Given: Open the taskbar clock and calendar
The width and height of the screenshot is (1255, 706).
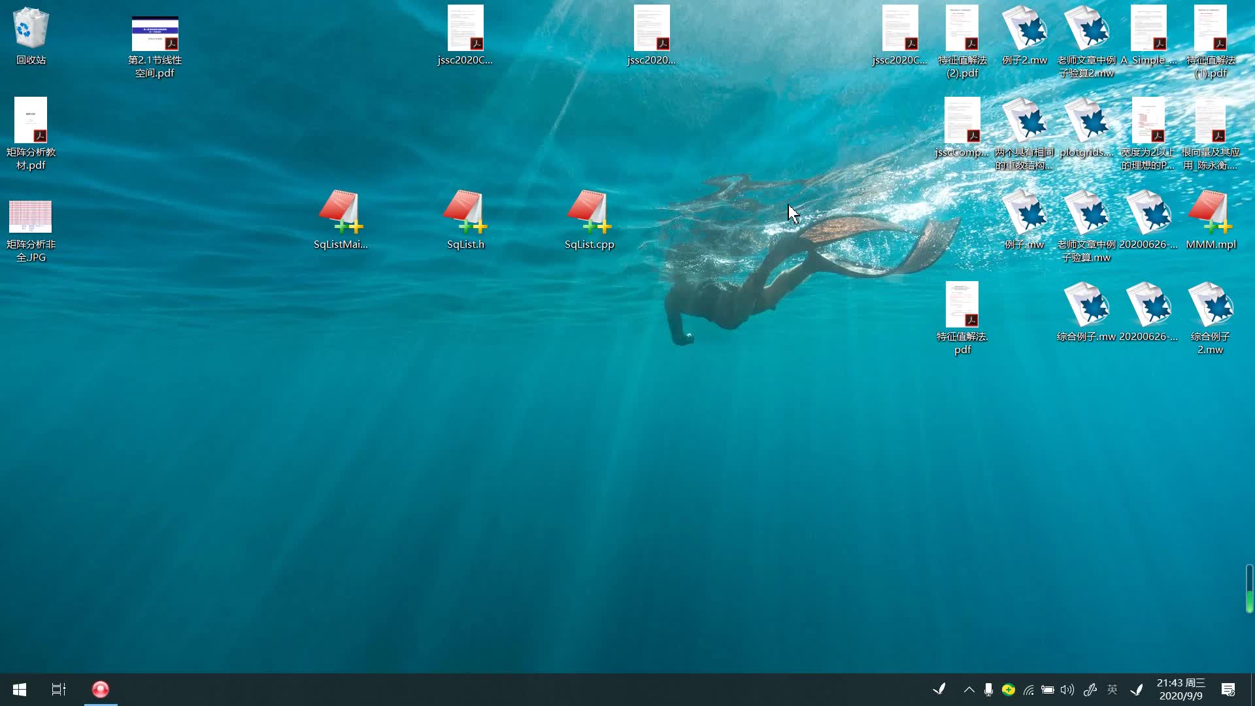Looking at the screenshot, I should [1180, 690].
